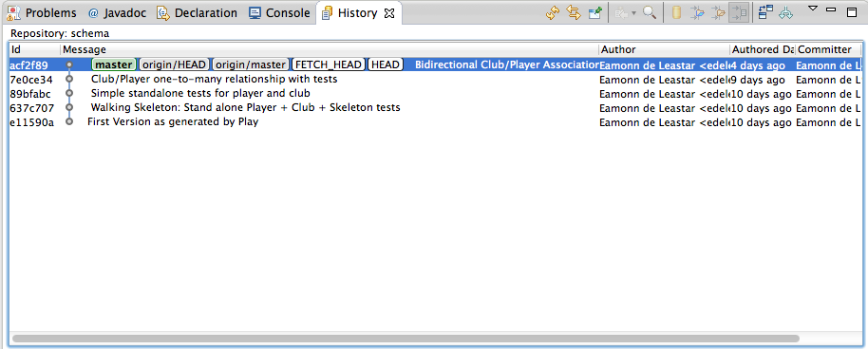Select 'Simple standalone tests for player and club'
This screenshot has height=349, width=868.
pos(200,94)
